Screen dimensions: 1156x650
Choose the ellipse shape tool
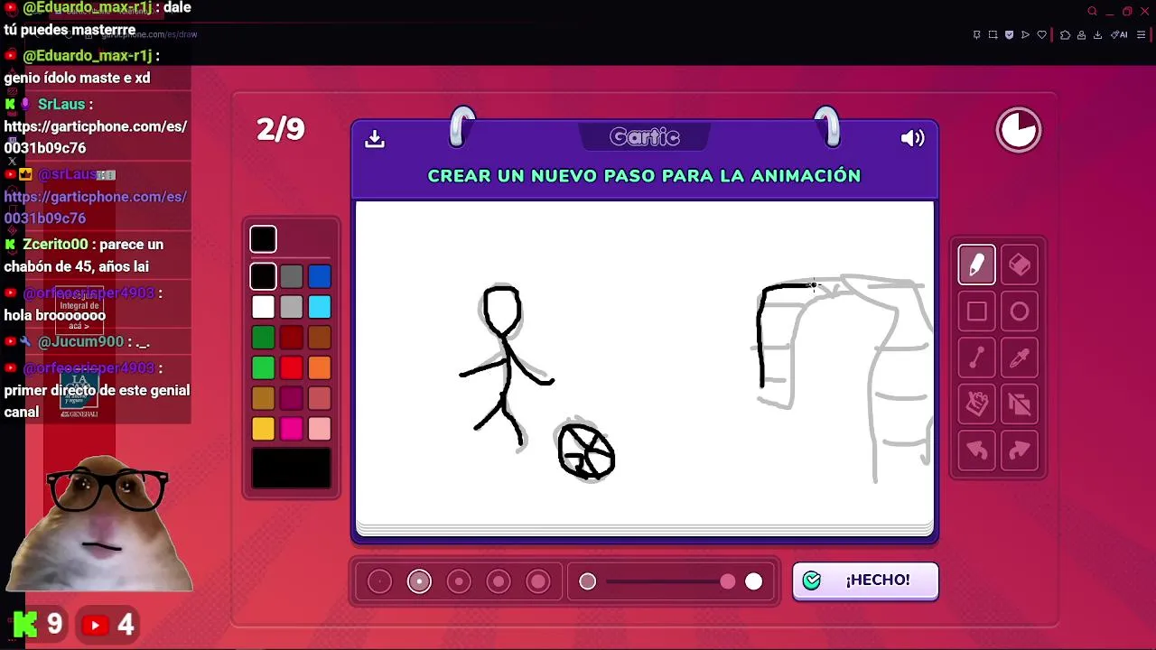coord(1020,312)
